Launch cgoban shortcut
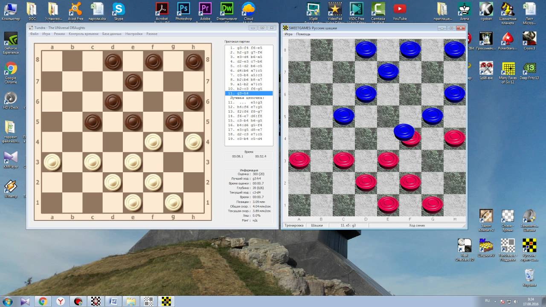This screenshot has height=307, width=546. 486,12
